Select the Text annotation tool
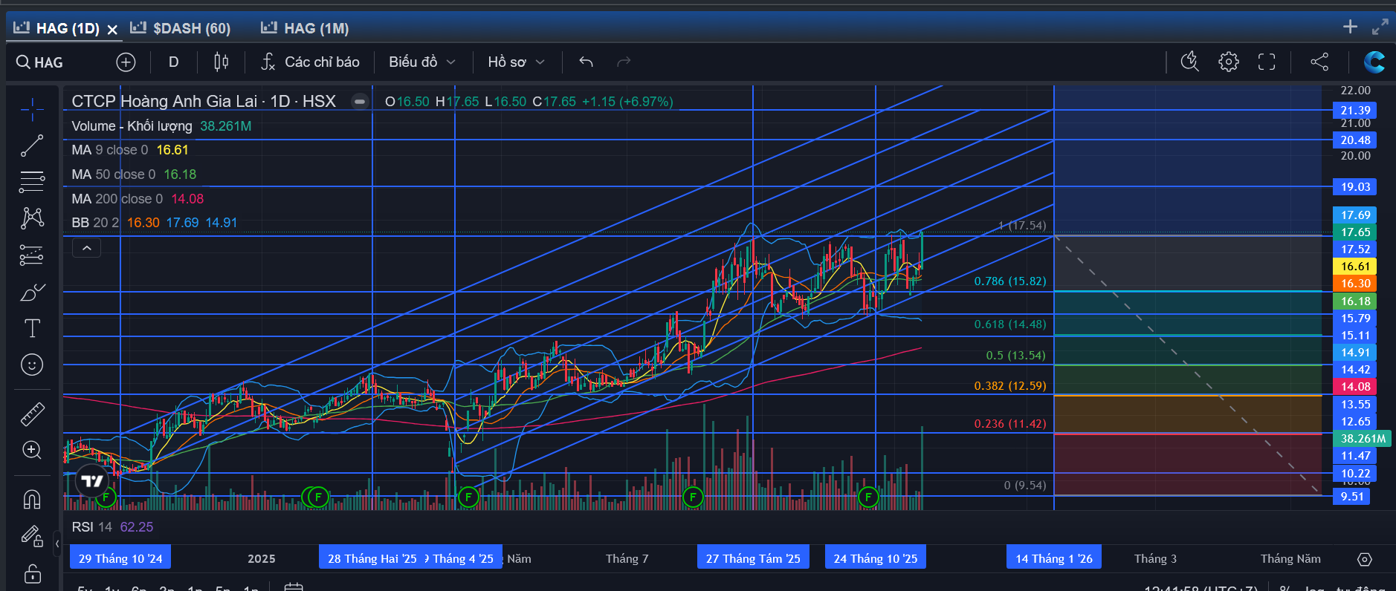Image resolution: width=1396 pixels, height=591 pixels. coord(32,328)
